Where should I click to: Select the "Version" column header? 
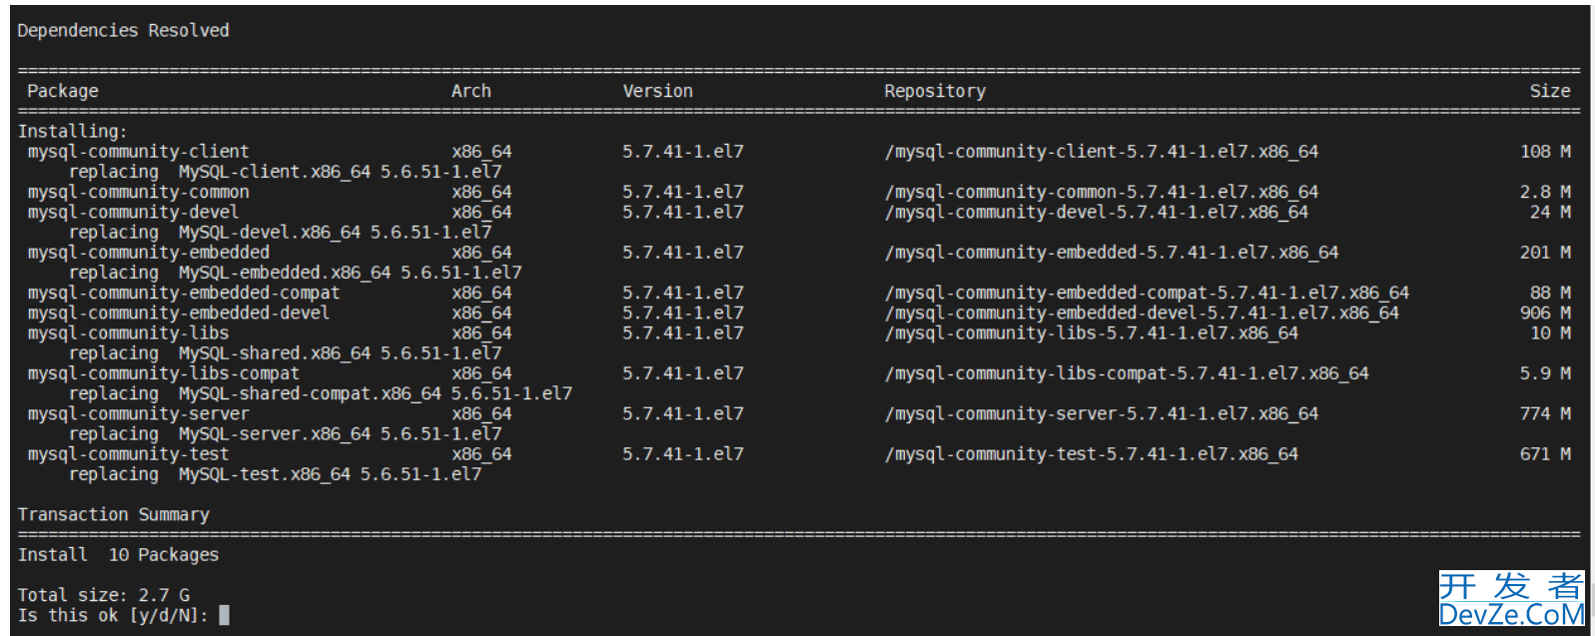coord(657,91)
